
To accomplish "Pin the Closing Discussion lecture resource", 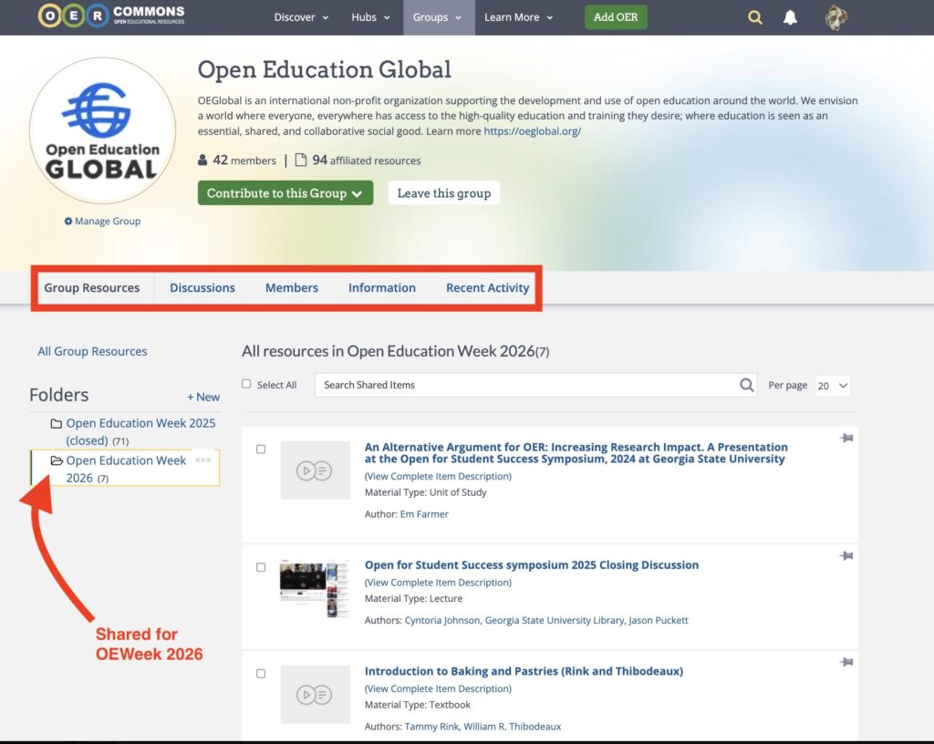I will click(x=846, y=556).
